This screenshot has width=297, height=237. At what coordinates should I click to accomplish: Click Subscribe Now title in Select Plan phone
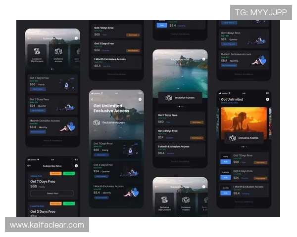coord(52,166)
